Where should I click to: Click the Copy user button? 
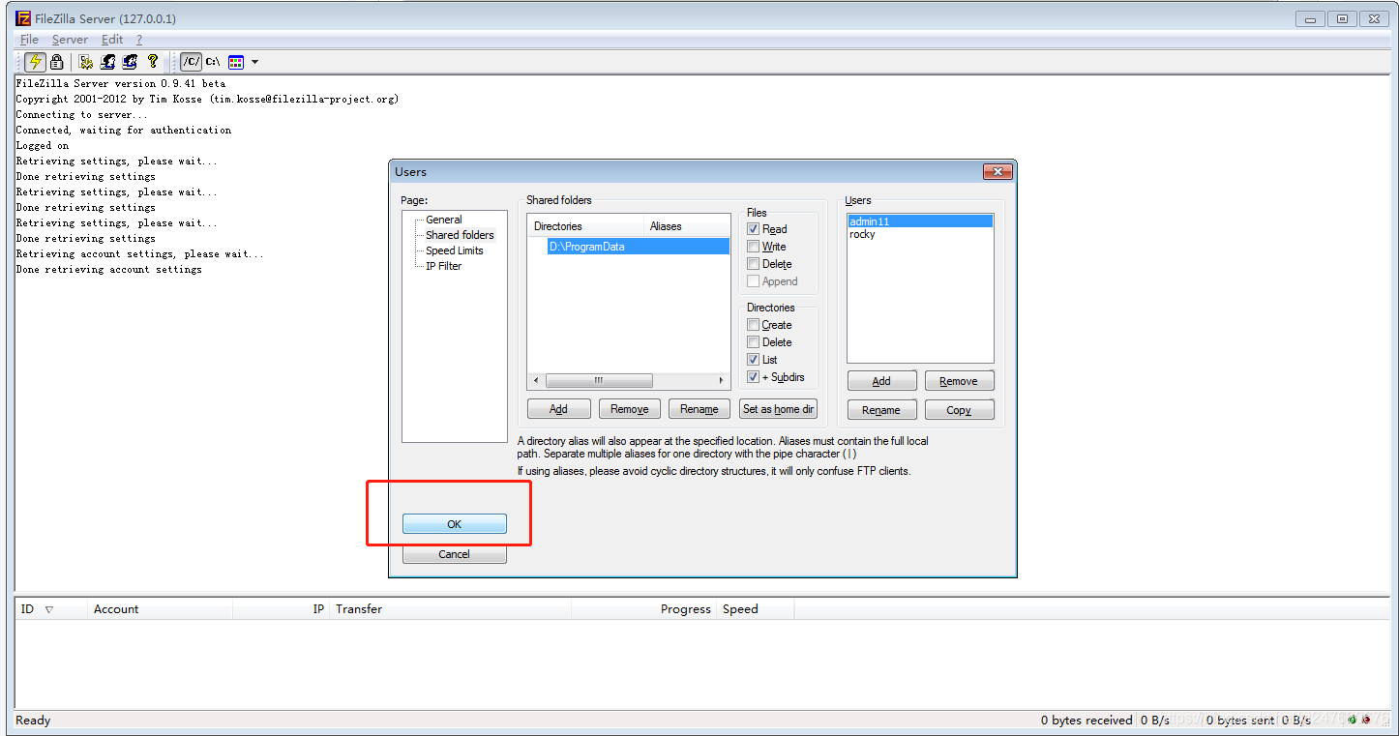pyautogui.click(x=959, y=410)
